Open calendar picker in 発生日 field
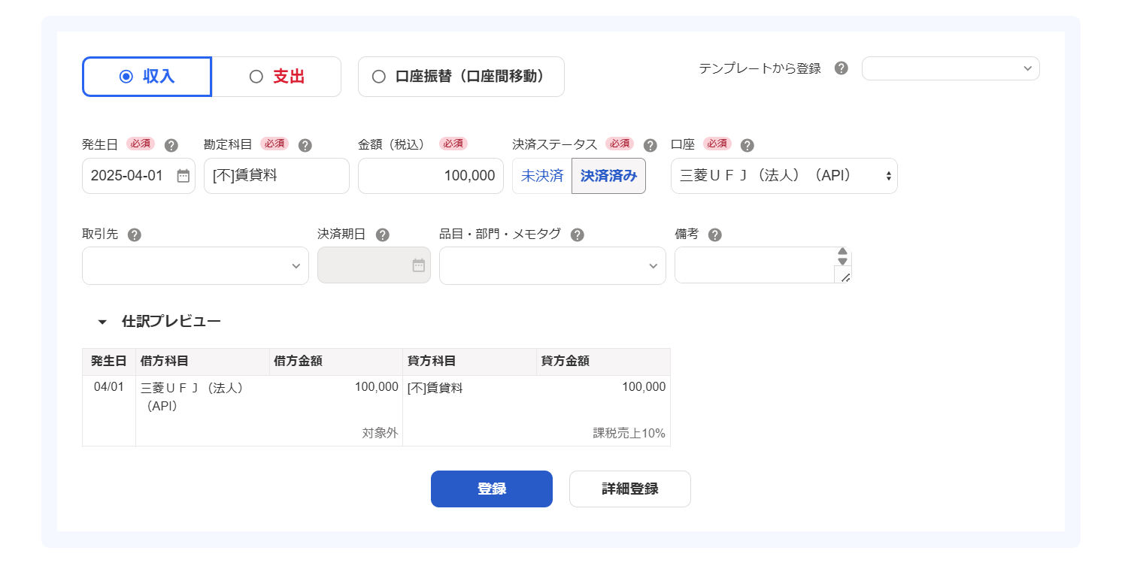The image size is (1125, 563). 183,176
